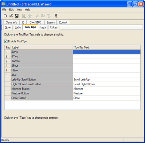Click the ToolTip Text cell for &Two

click(x=107, y=57)
